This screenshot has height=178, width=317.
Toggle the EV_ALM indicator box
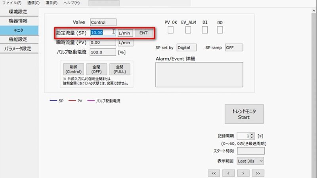pyautogui.click(x=189, y=30)
